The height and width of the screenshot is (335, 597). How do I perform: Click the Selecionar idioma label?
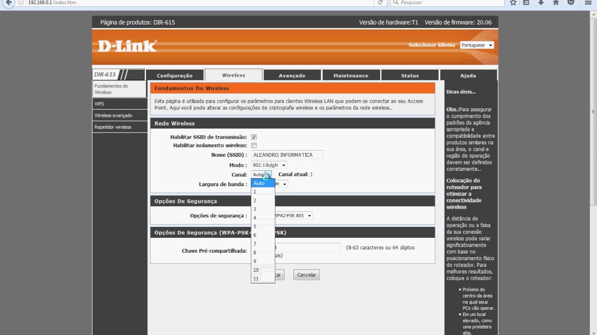click(x=431, y=45)
